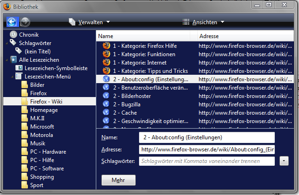Click the grey Forward arrow button
Image resolution: width=299 pixels, height=195 pixels.
(x=25, y=22)
